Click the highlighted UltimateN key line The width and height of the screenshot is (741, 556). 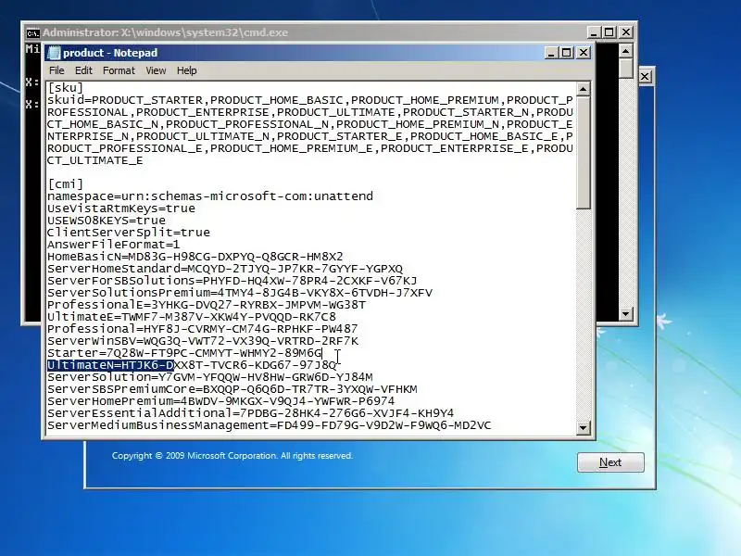click(192, 365)
